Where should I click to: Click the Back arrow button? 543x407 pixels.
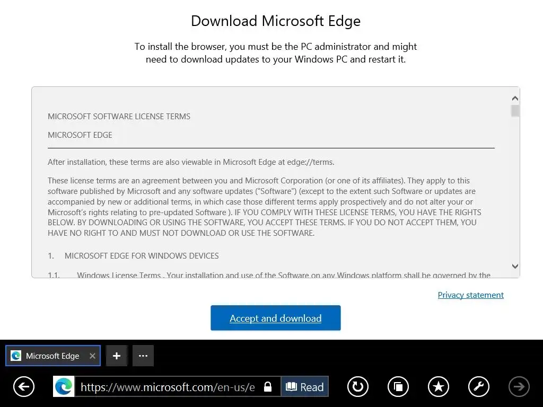pyautogui.click(x=24, y=386)
